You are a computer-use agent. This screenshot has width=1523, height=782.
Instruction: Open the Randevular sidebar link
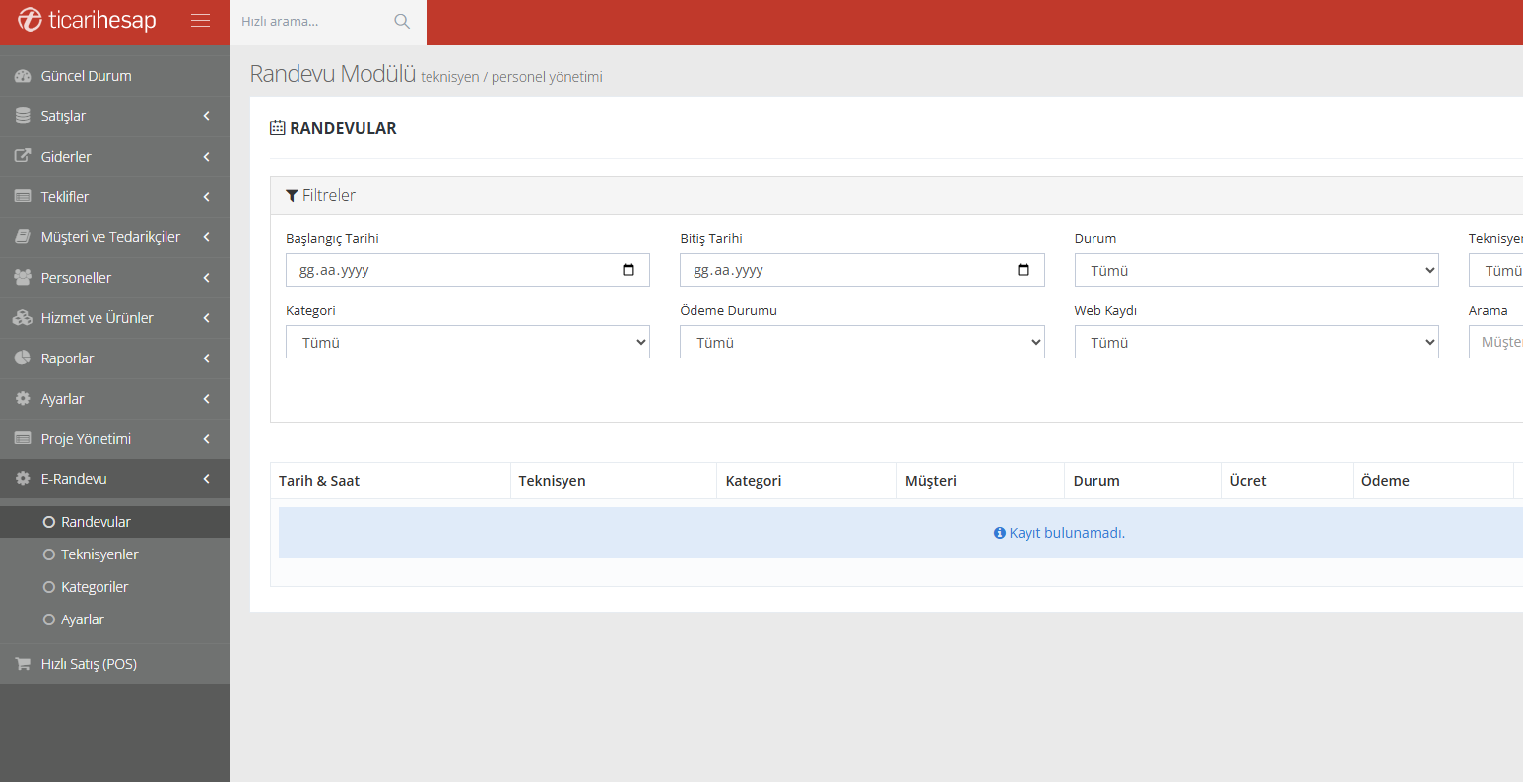pos(96,522)
